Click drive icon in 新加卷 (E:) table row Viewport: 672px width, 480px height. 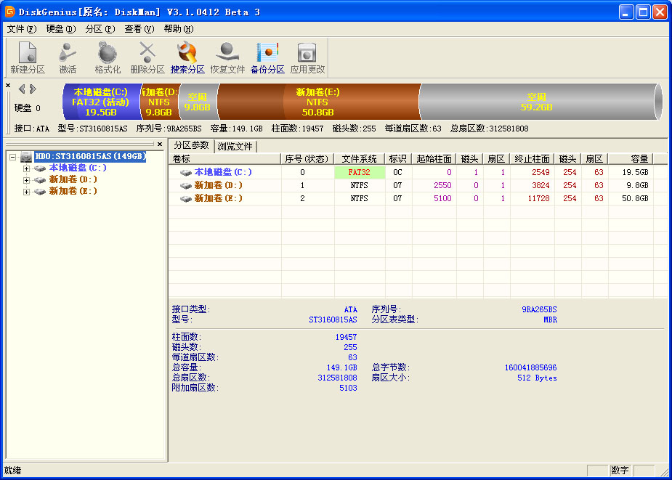[x=185, y=198]
